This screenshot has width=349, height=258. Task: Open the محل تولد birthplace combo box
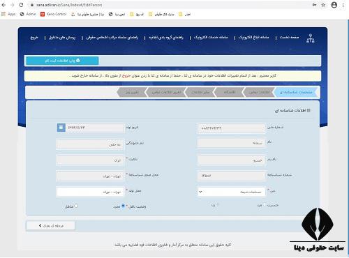90,192
